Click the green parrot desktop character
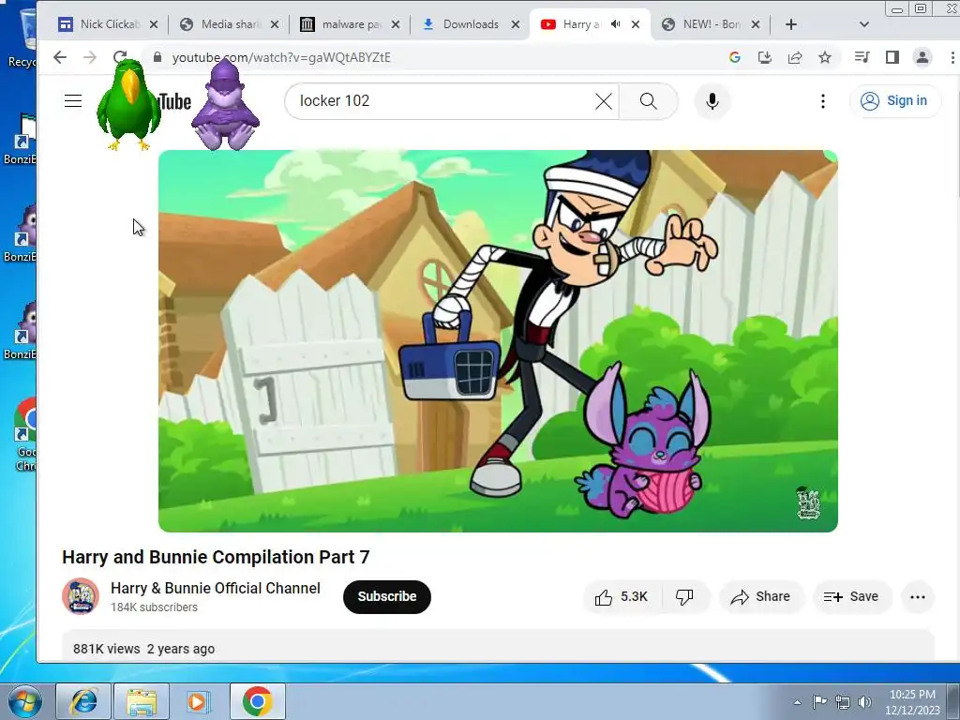This screenshot has width=960, height=720. [127, 105]
